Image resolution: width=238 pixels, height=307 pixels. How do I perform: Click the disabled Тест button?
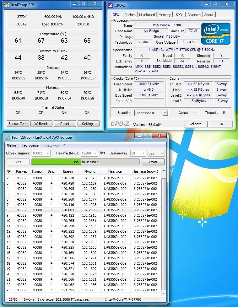(x=18, y=162)
